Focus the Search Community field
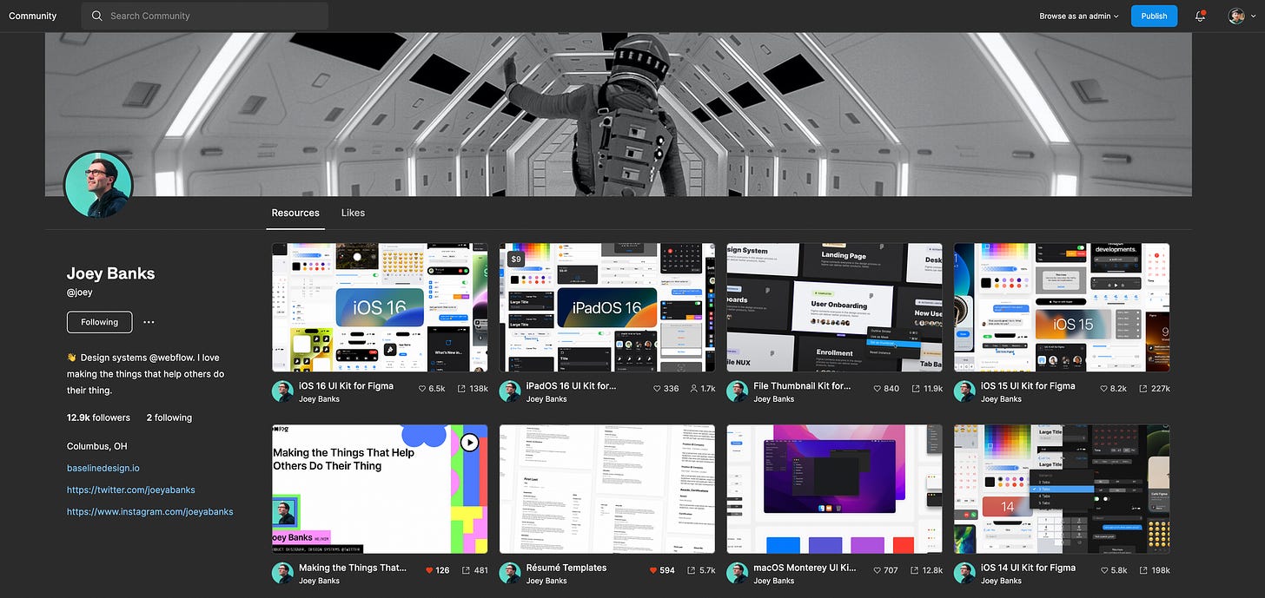 [205, 16]
